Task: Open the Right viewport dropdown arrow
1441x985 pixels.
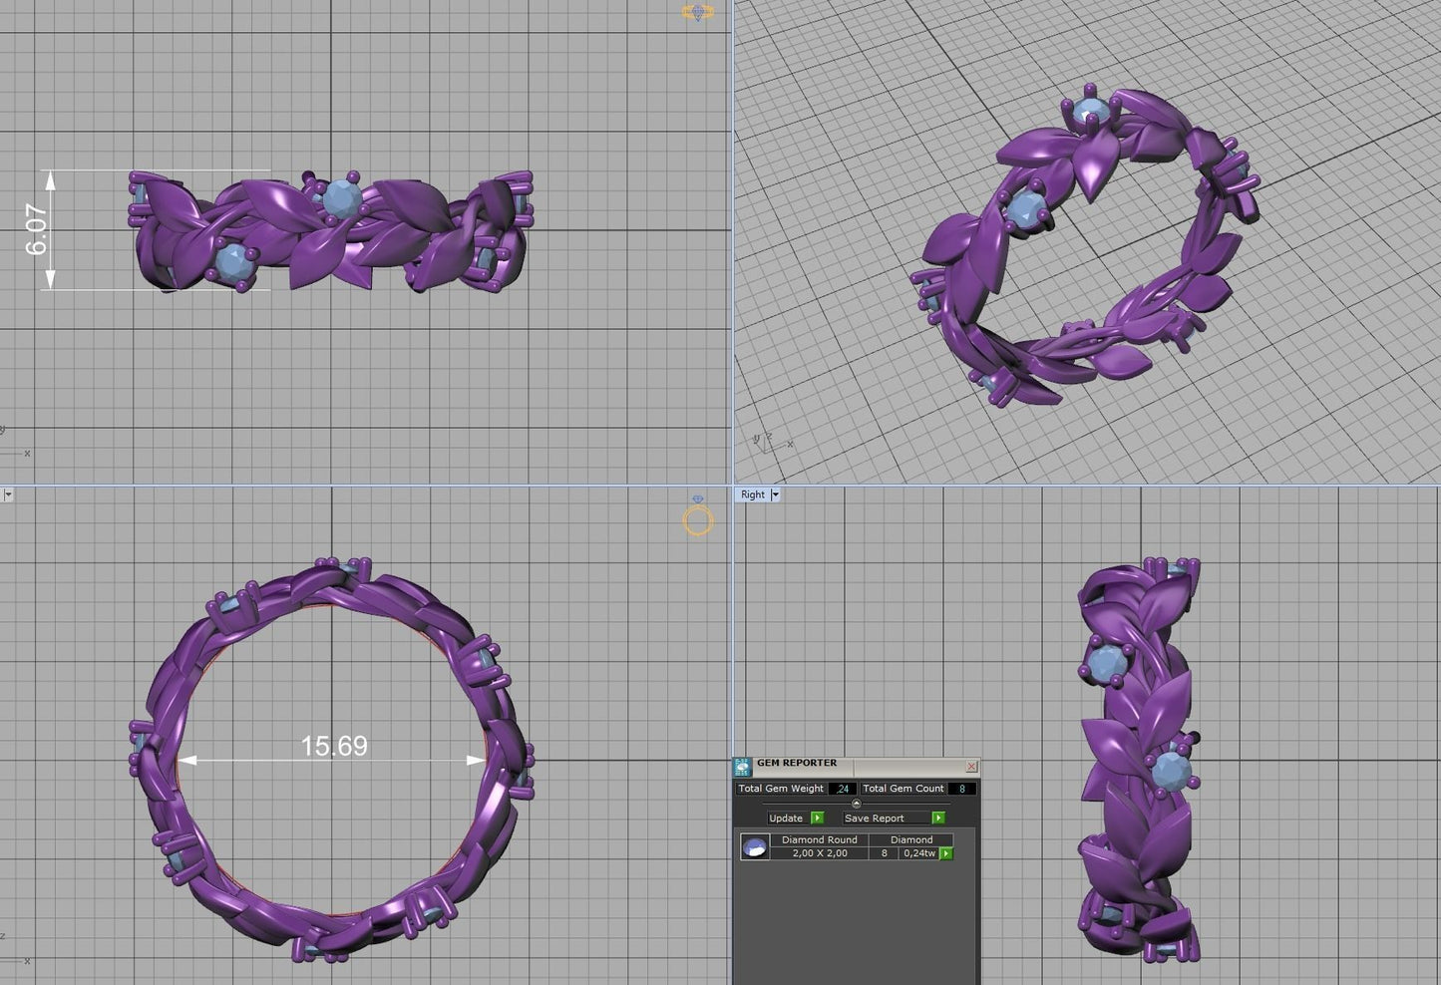Action: click(775, 494)
